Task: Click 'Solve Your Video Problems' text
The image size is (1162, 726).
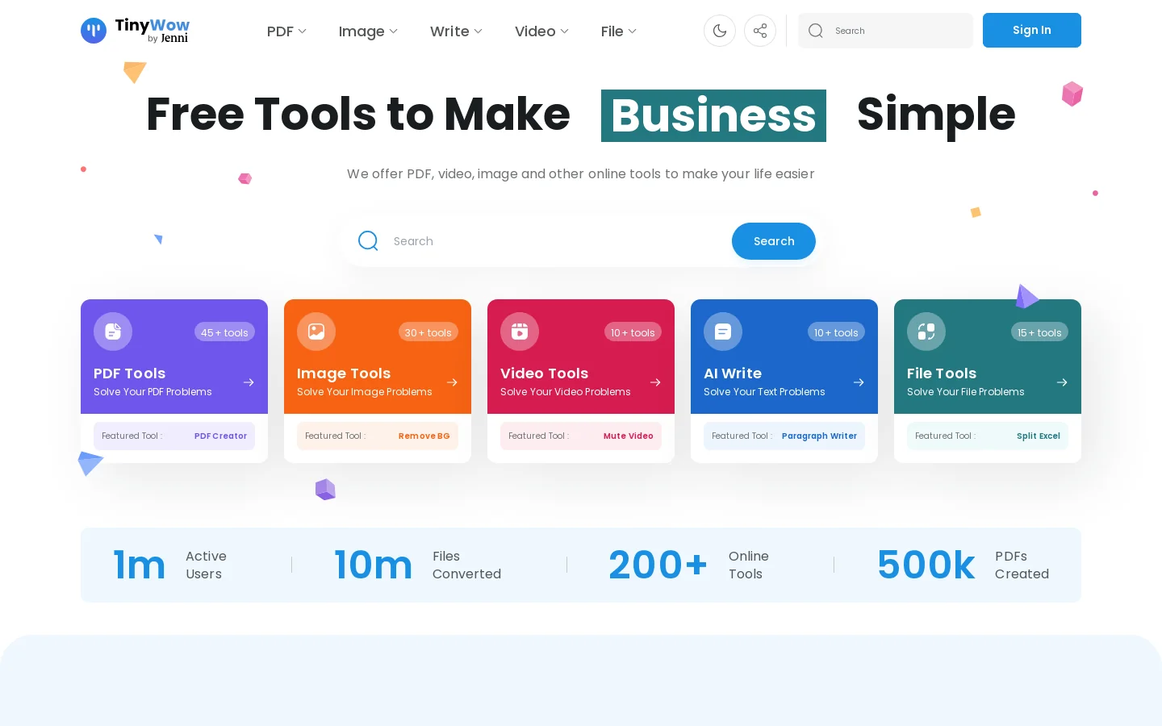Action: tap(566, 392)
